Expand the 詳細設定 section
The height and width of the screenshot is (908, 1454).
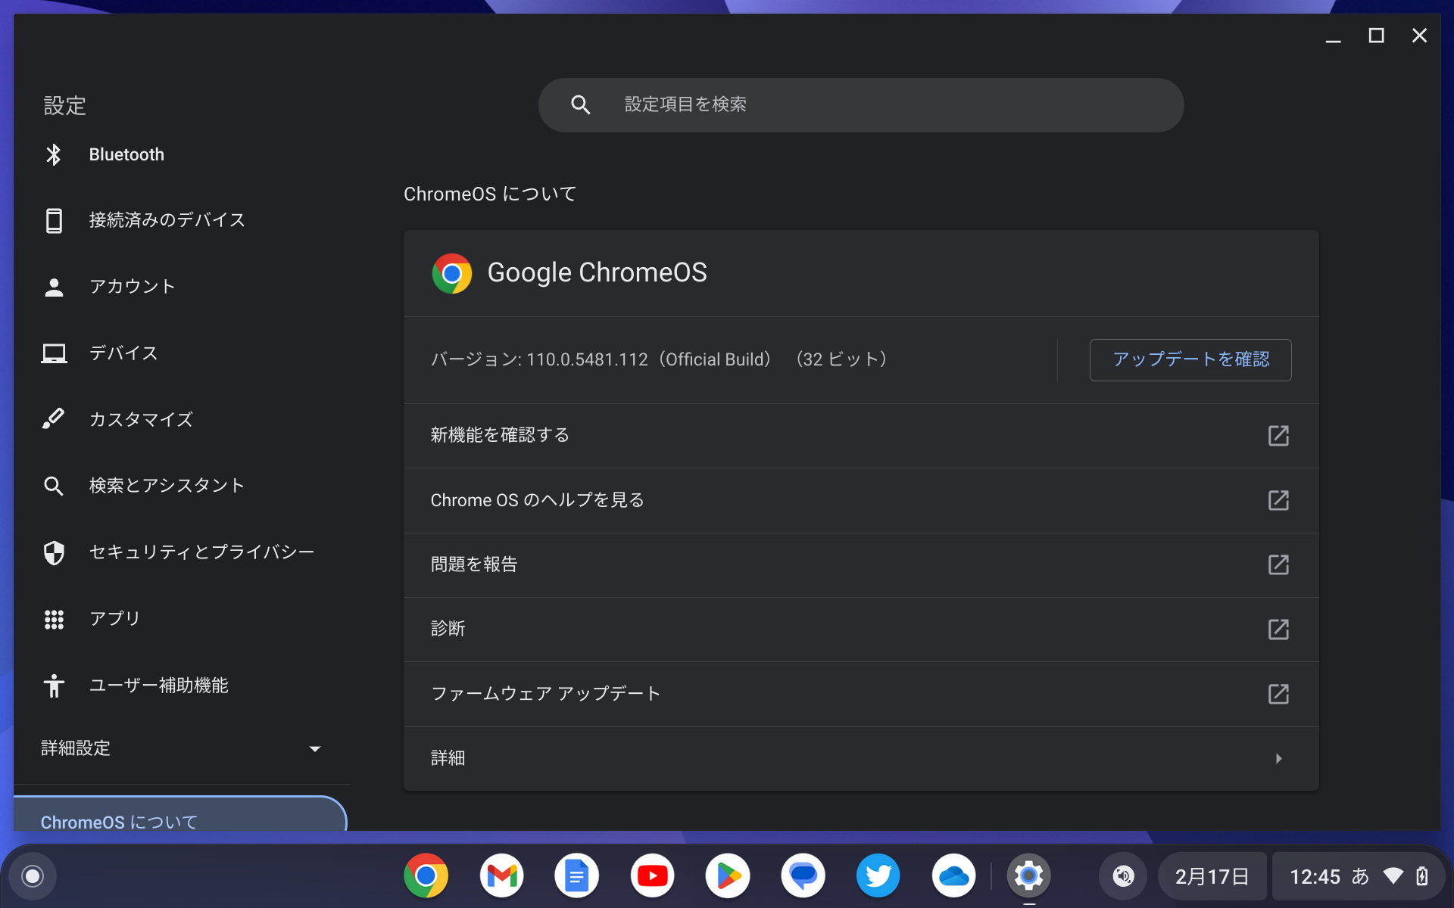[x=76, y=748]
